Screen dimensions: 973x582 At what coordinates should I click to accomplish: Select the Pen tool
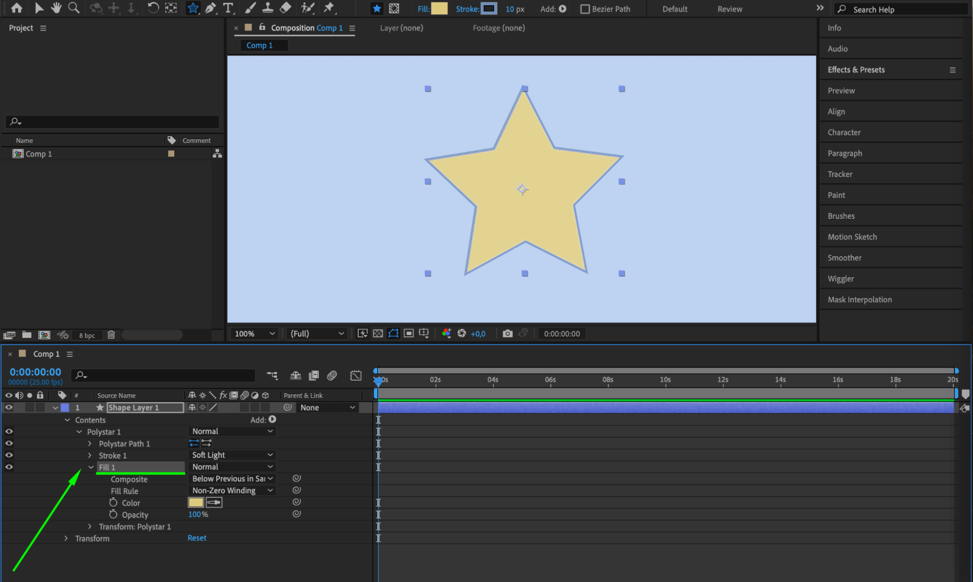pos(210,8)
